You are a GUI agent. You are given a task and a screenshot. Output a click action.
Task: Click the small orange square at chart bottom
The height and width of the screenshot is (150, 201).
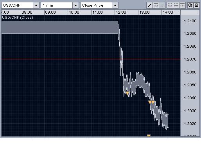coord(149,136)
